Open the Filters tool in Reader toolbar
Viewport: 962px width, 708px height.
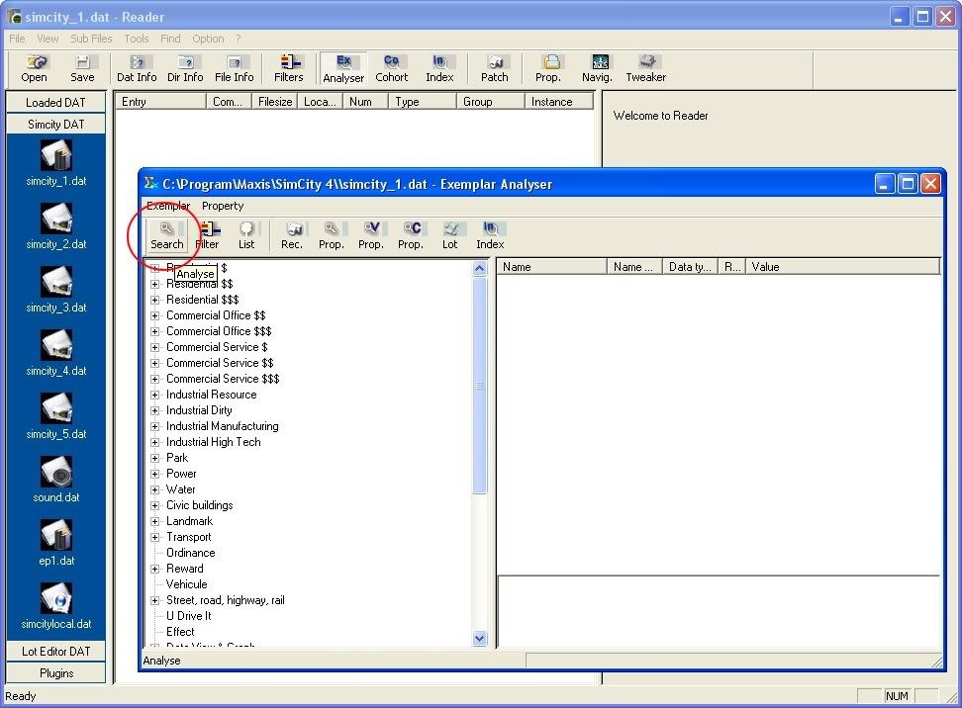tap(288, 68)
